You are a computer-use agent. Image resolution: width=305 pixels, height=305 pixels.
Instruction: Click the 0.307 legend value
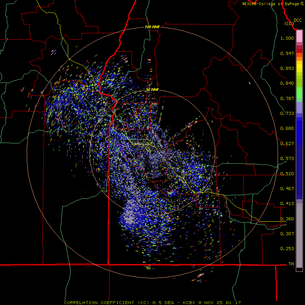(287, 233)
